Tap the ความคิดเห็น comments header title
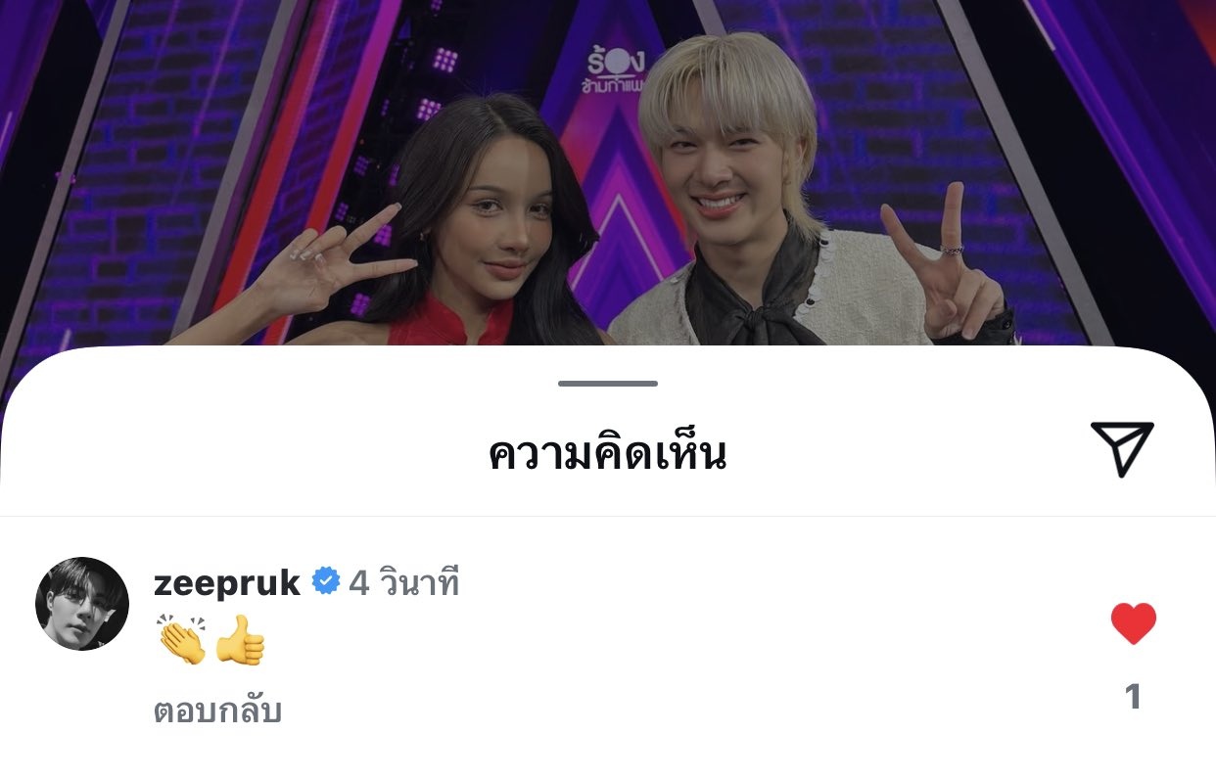Image resolution: width=1216 pixels, height=780 pixels. tap(608, 454)
